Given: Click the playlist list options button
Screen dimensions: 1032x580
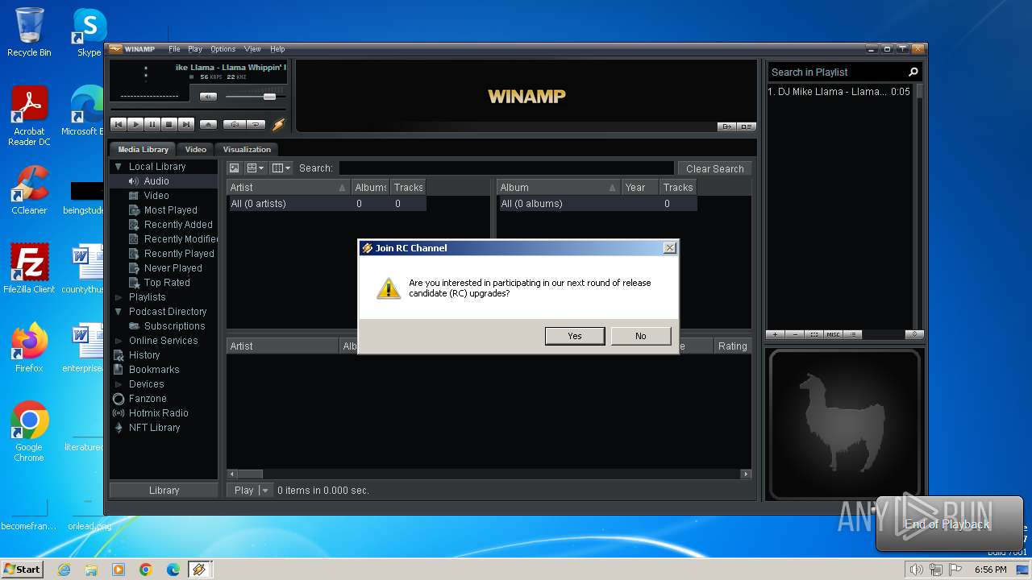Looking at the screenshot, I should click(853, 334).
